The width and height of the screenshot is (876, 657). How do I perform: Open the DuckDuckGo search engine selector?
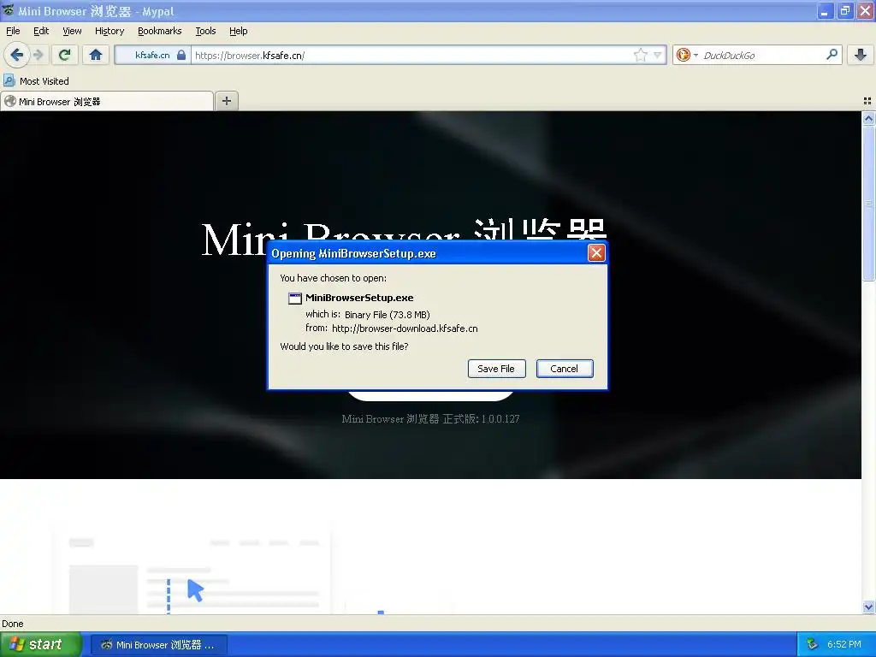[x=687, y=55]
